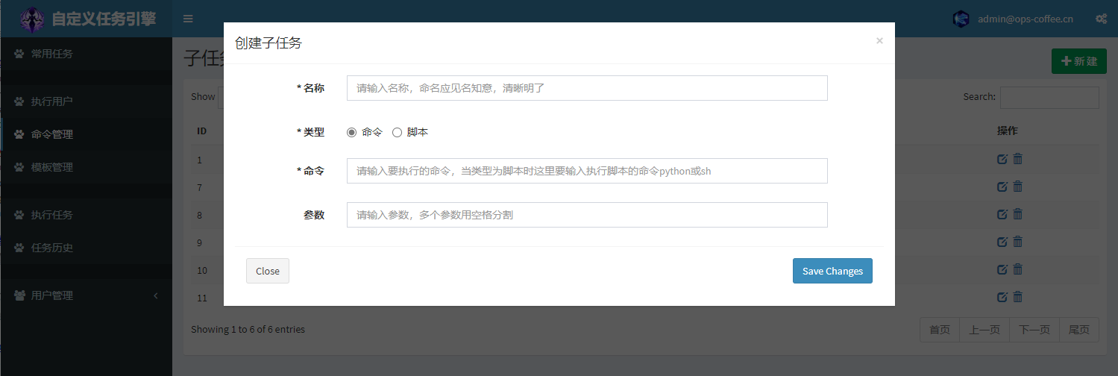The width and height of the screenshot is (1118, 376).
Task: Click the 下一页 pagination button
Action: click(x=1034, y=330)
